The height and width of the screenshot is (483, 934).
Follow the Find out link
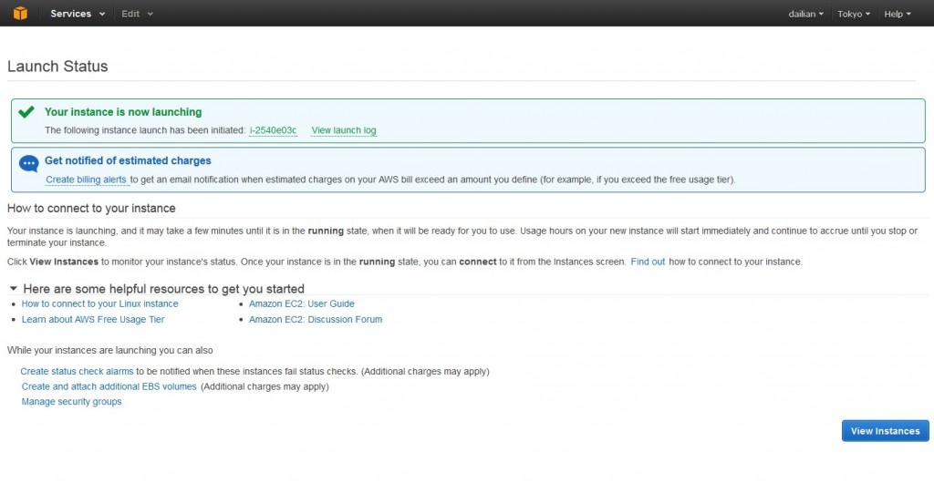pos(648,262)
